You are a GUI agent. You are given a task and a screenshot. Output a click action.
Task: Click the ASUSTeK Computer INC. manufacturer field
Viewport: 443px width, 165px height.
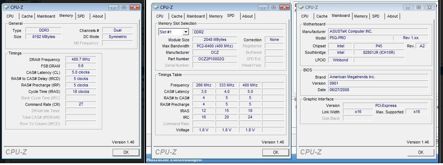(378, 32)
